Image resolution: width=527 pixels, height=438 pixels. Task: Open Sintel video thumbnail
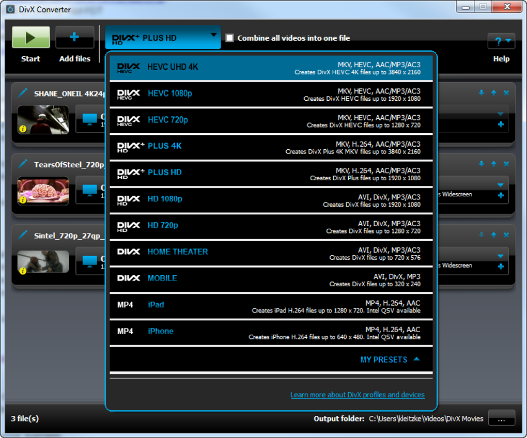43,262
